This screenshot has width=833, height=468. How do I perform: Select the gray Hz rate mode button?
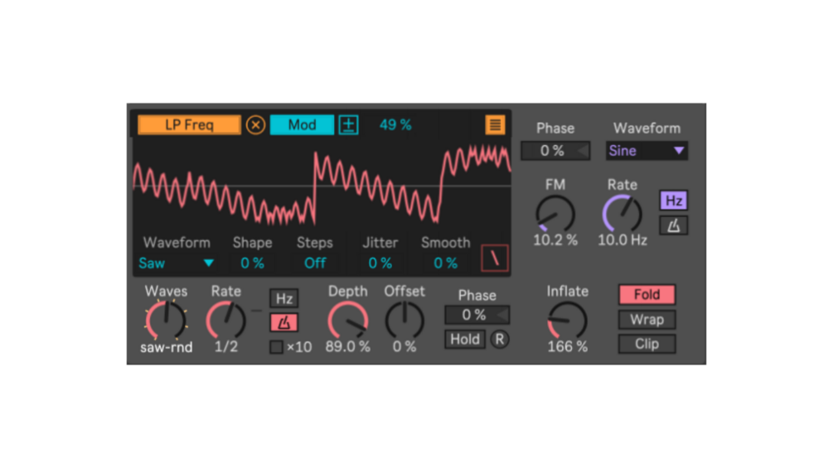click(283, 298)
